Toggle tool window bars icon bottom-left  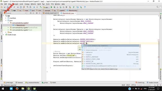pyautogui.click(x=2, y=85)
